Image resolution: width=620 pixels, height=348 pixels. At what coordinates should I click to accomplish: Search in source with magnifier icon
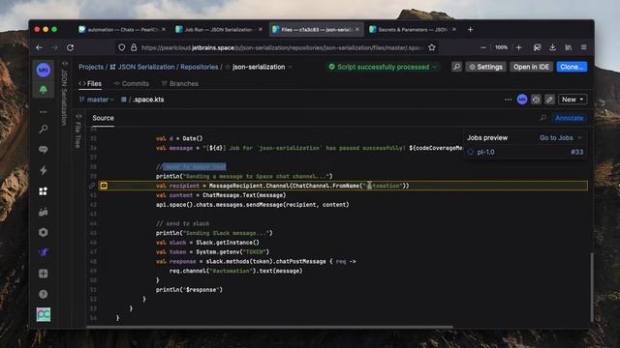(x=543, y=118)
